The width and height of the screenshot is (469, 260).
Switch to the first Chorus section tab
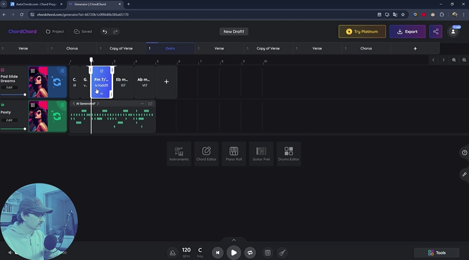point(72,48)
